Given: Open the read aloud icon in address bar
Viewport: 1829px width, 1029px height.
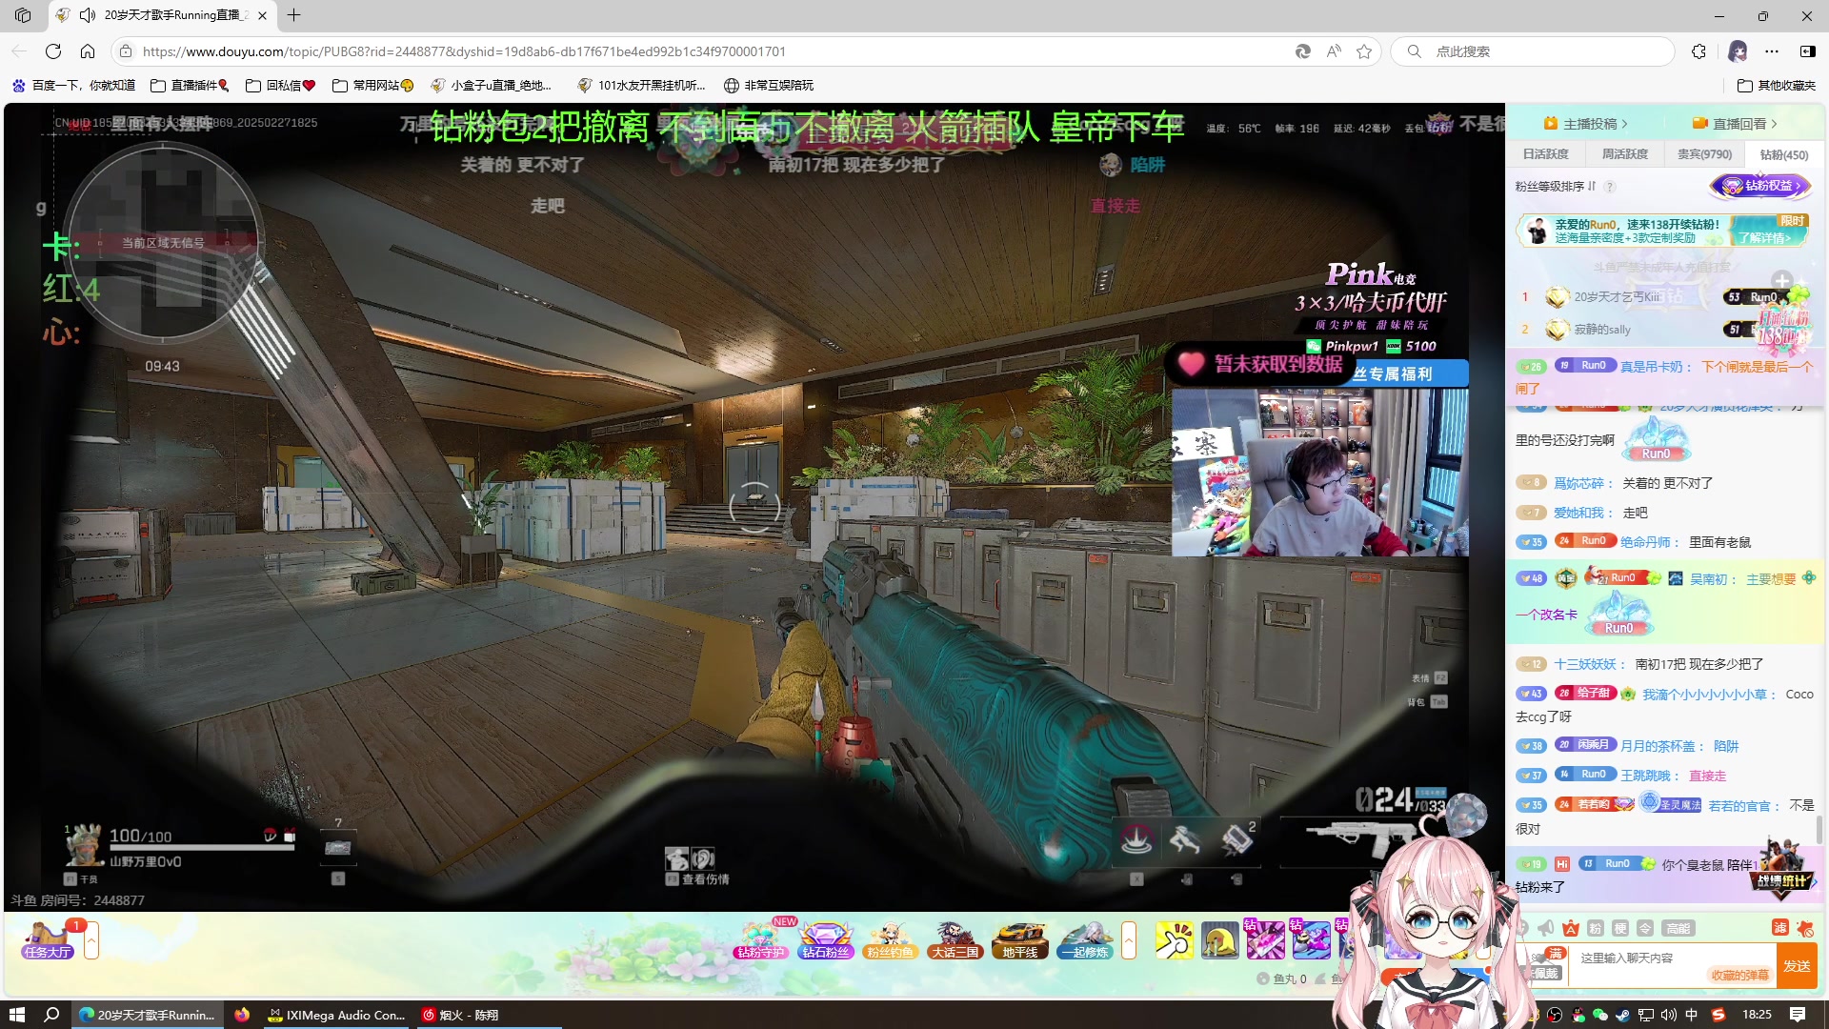Looking at the screenshot, I should pos(1334,51).
